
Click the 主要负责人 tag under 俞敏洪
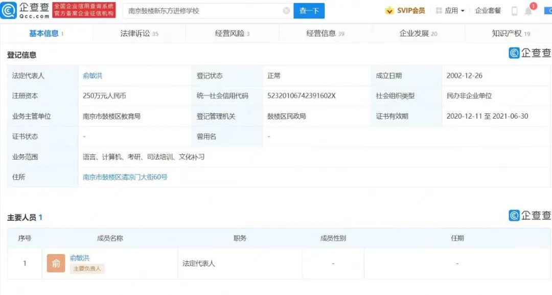pos(88,268)
